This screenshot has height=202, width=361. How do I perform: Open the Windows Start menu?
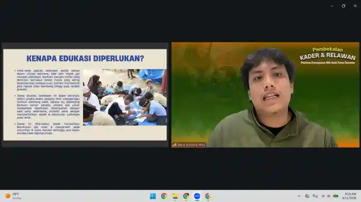[x=153, y=196]
